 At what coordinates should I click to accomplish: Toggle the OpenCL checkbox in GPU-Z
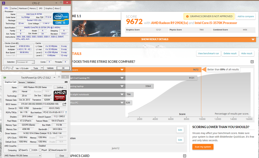(20, 150)
